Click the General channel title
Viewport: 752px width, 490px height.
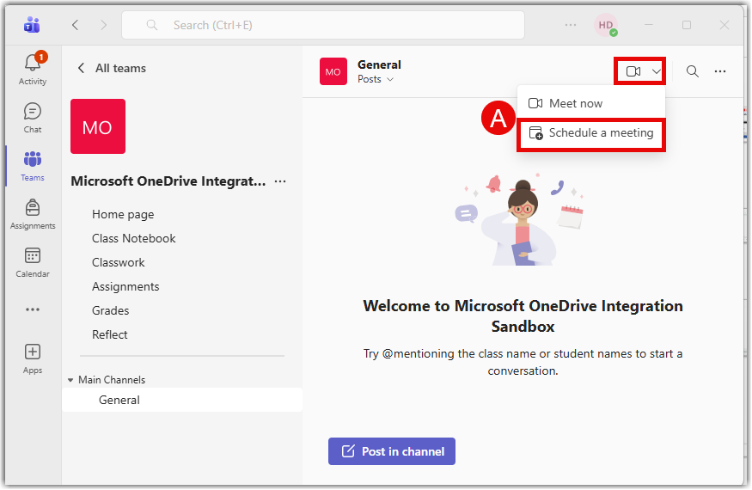[x=379, y=64]
